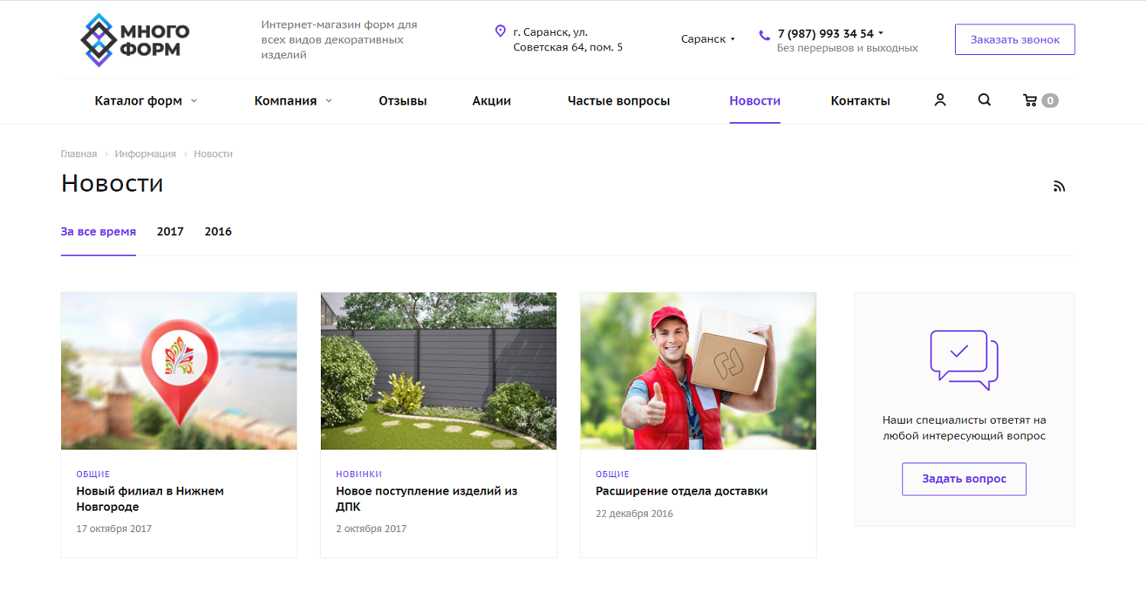Open the Саранск city selector

[707, 39]
